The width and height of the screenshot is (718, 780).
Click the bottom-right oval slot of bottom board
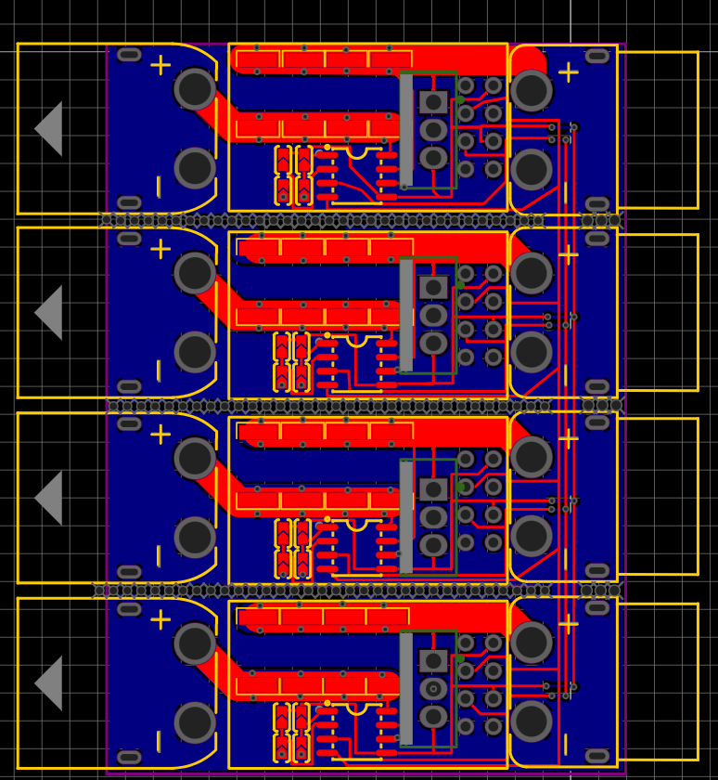click(597, 756)
